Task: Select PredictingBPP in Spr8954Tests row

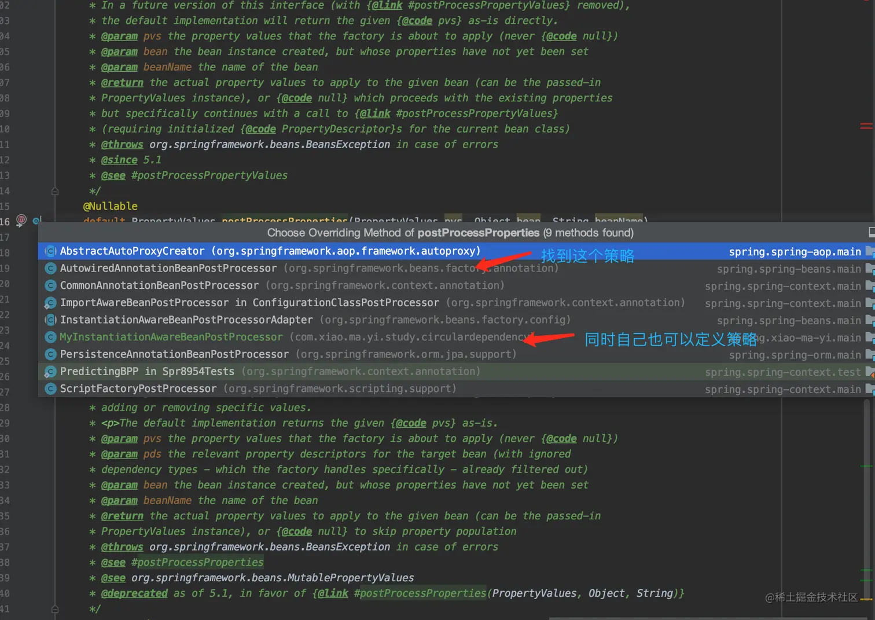Action: coord(456,372)
